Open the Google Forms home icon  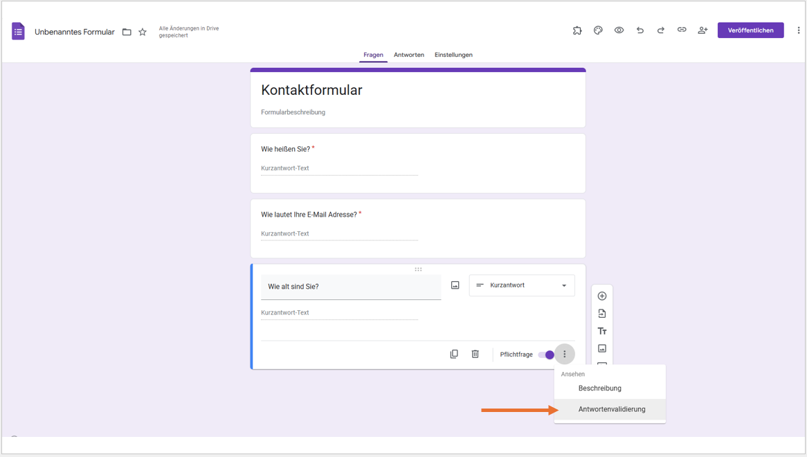[x=18, y=31]
